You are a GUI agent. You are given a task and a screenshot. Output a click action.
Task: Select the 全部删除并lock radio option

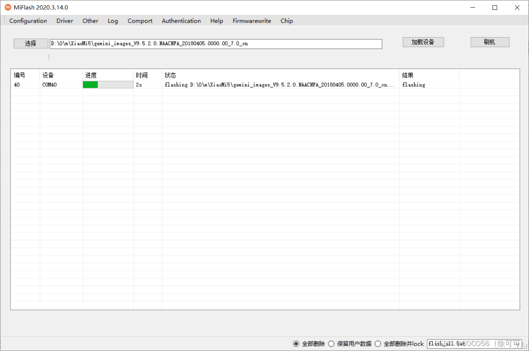tap(399, 344)
